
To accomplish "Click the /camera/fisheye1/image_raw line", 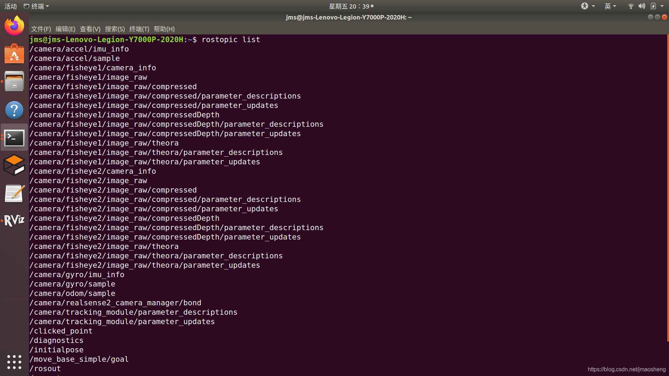I will 88,77.
